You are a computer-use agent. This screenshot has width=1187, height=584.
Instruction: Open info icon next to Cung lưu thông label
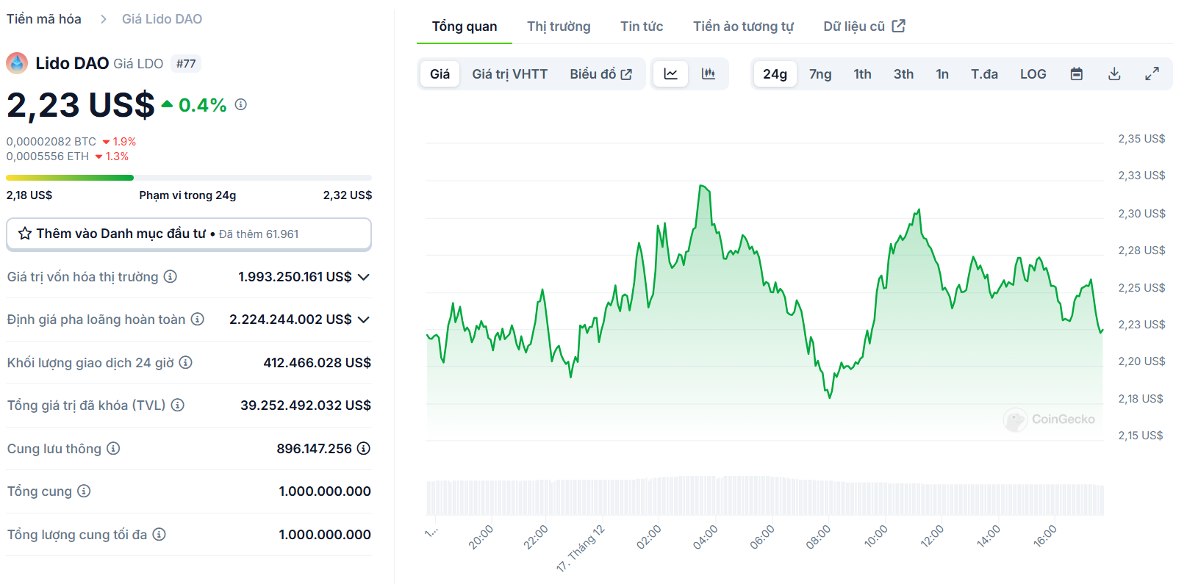(x=113, y=448)
